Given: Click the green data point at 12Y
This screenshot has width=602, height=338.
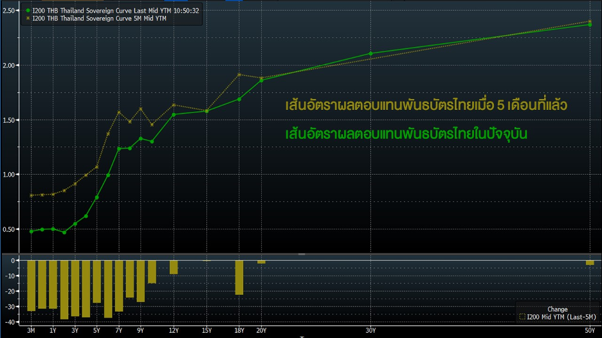Looking at the screenshot, I should coord(174,114).
